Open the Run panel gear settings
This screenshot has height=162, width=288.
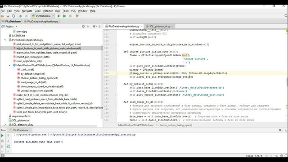tap(280, 130)
